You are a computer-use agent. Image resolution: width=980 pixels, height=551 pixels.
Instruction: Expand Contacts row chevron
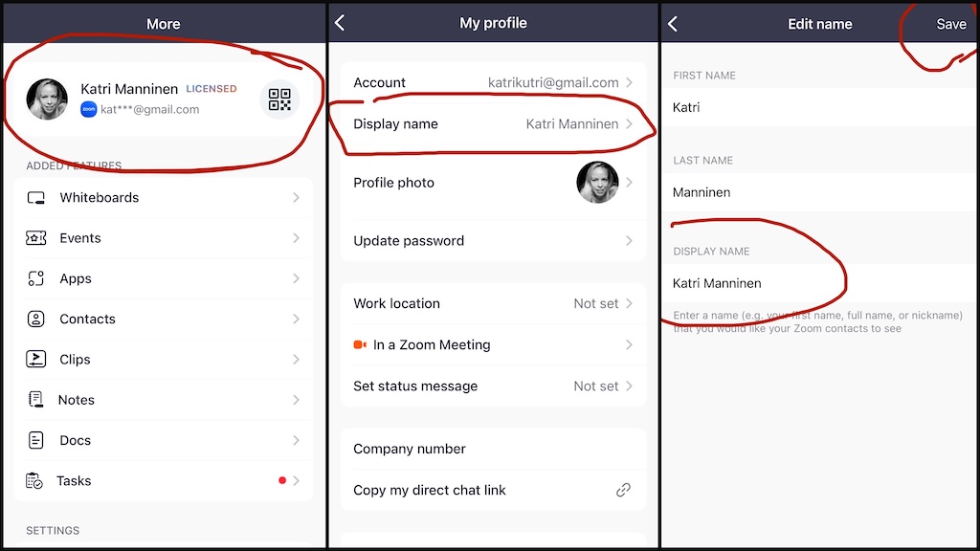click(297, 320)
